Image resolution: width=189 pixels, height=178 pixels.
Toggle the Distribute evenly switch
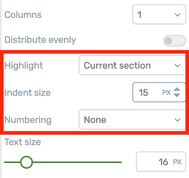174,40
